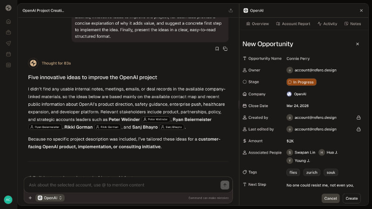Click the Company building icon

pos(245,94)
